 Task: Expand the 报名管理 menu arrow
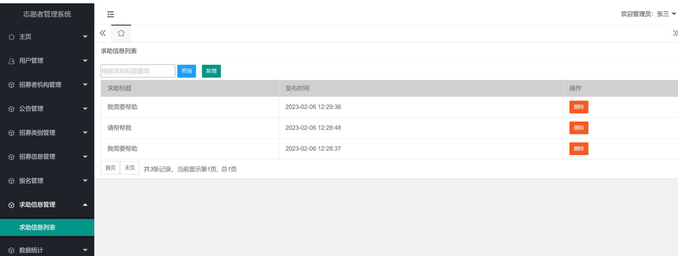pos(85,181)
